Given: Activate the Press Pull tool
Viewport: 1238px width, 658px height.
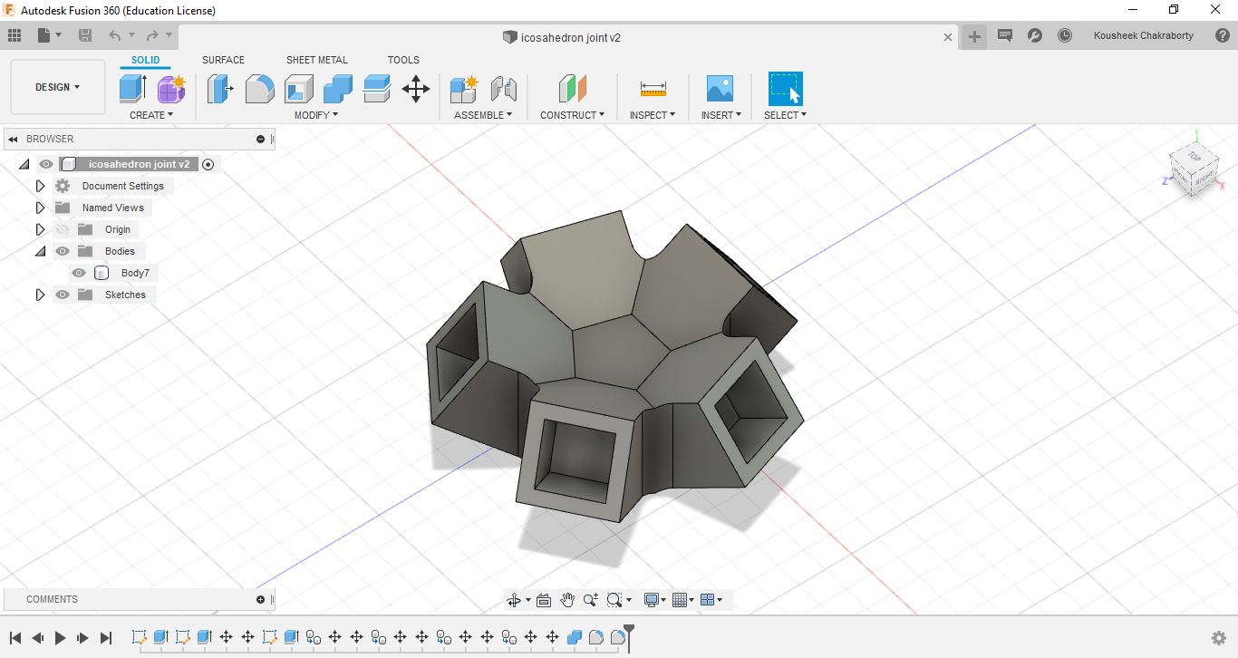Looking at the screenshot, I should tap(220, 89).
